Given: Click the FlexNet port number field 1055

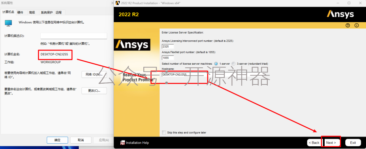Looking at the screenshot, I should click(168, 58).
